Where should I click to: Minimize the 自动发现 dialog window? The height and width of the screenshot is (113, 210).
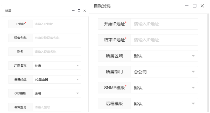click(x=187, y=6)
